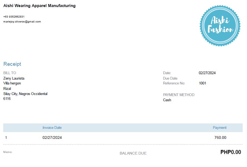Click the BILL TO label
Screen dimensions: 247x167
point(10,73)
